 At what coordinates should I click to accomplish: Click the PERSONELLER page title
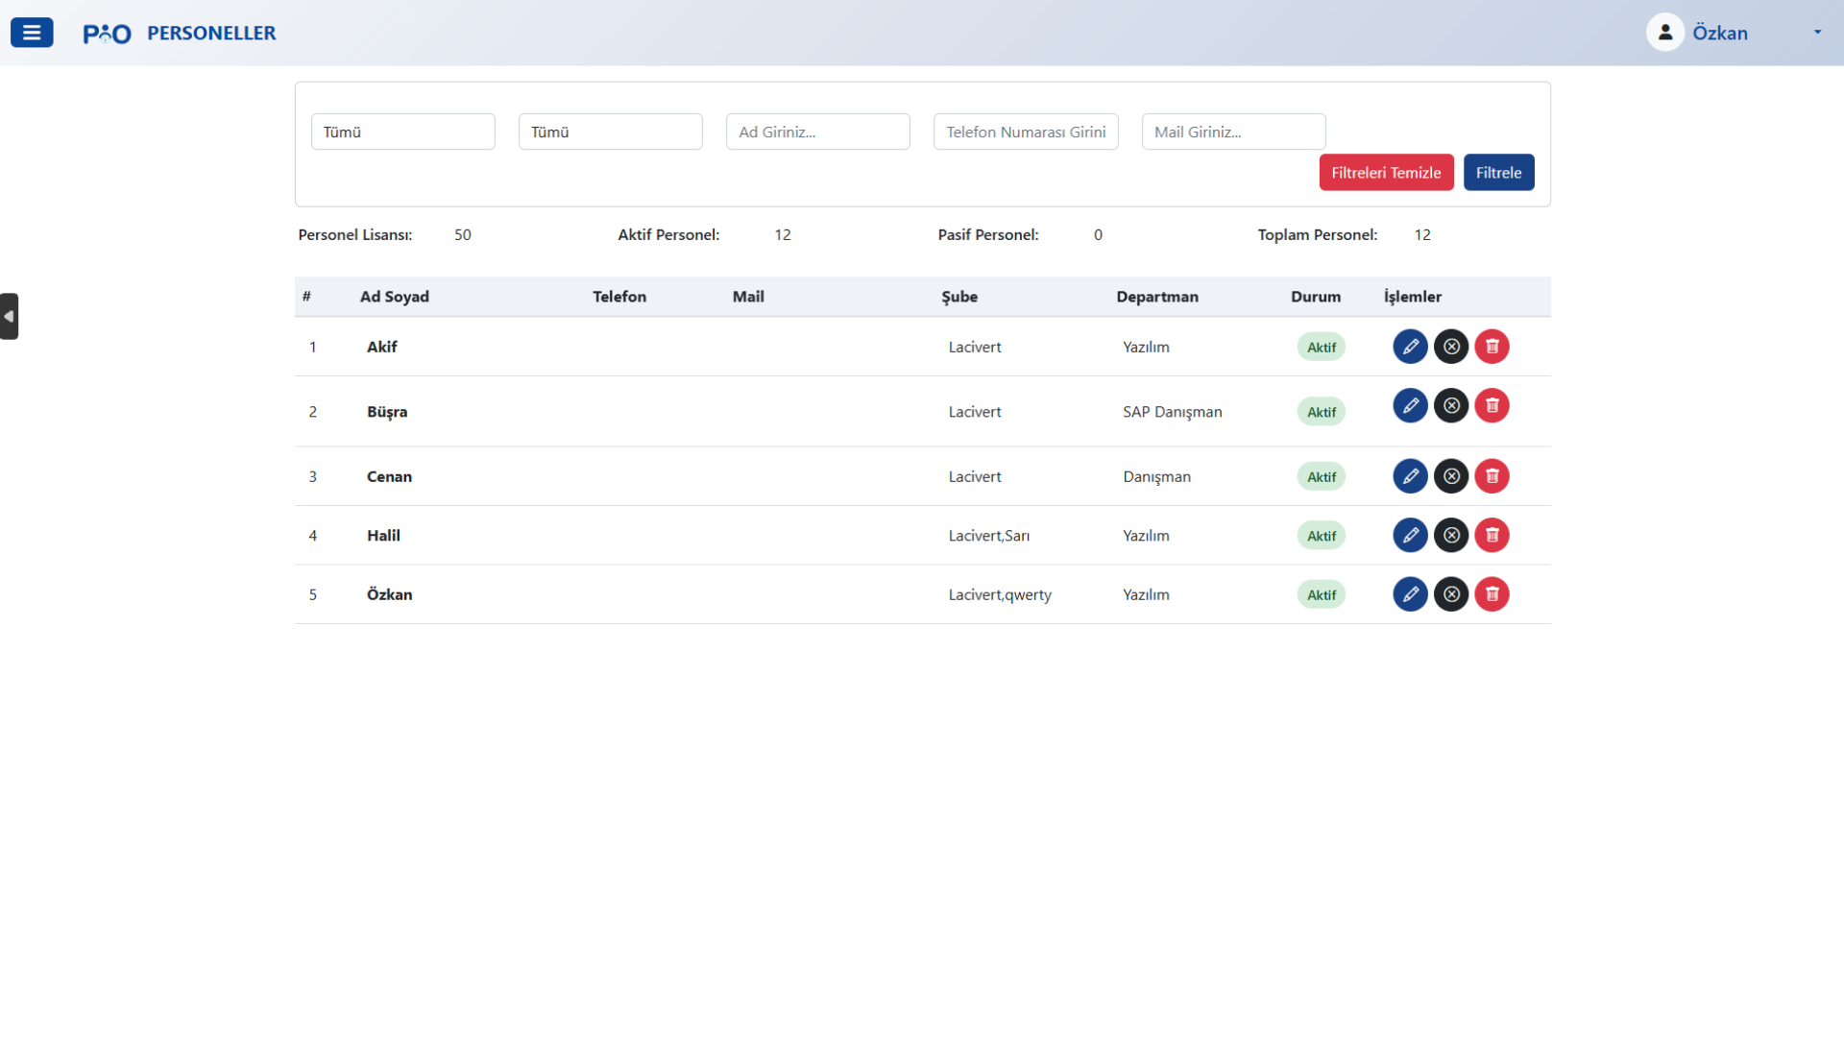coord(211,34)
